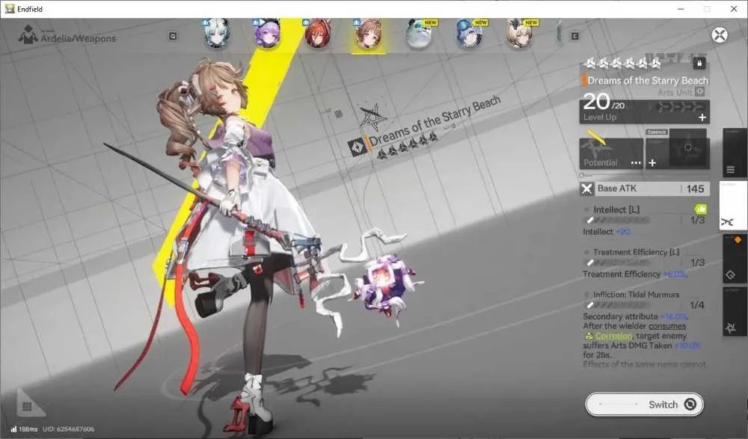The image size is (748, 439).
Task: Click the green tag on Intellect [L]
Action: pyautogui.click(x=700, y=209)
